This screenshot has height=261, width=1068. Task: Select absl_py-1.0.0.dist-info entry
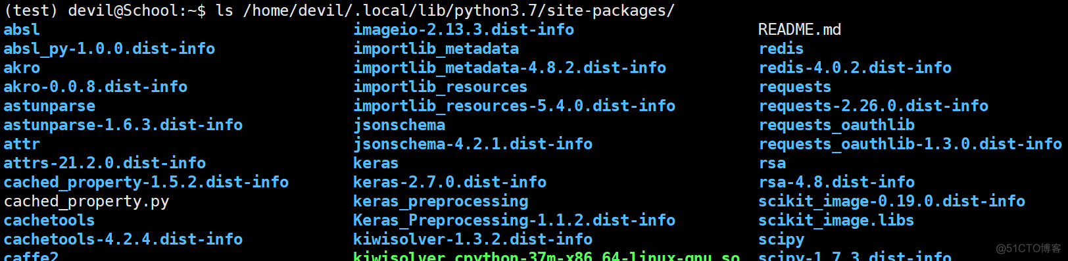tap(109, 49)
